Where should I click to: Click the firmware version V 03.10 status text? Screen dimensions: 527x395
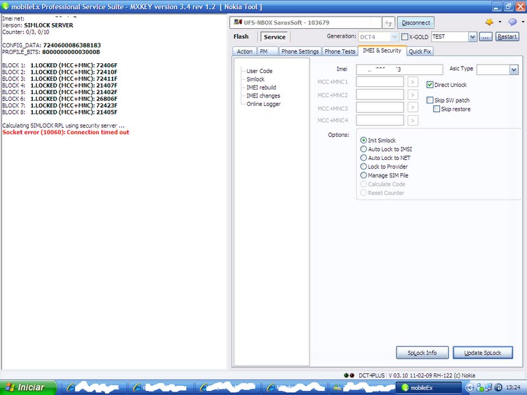[x=432, y=375]
